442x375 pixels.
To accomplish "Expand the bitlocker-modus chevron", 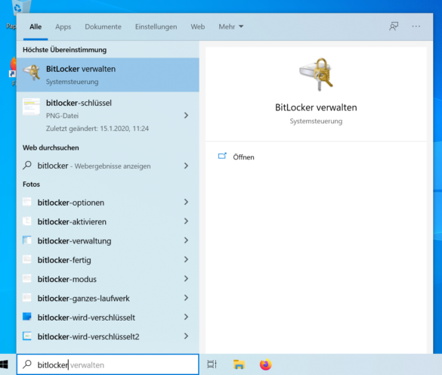I will 186,279.
